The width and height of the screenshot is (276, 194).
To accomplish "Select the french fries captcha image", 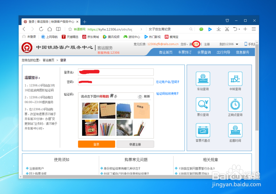I will point(90,111).
